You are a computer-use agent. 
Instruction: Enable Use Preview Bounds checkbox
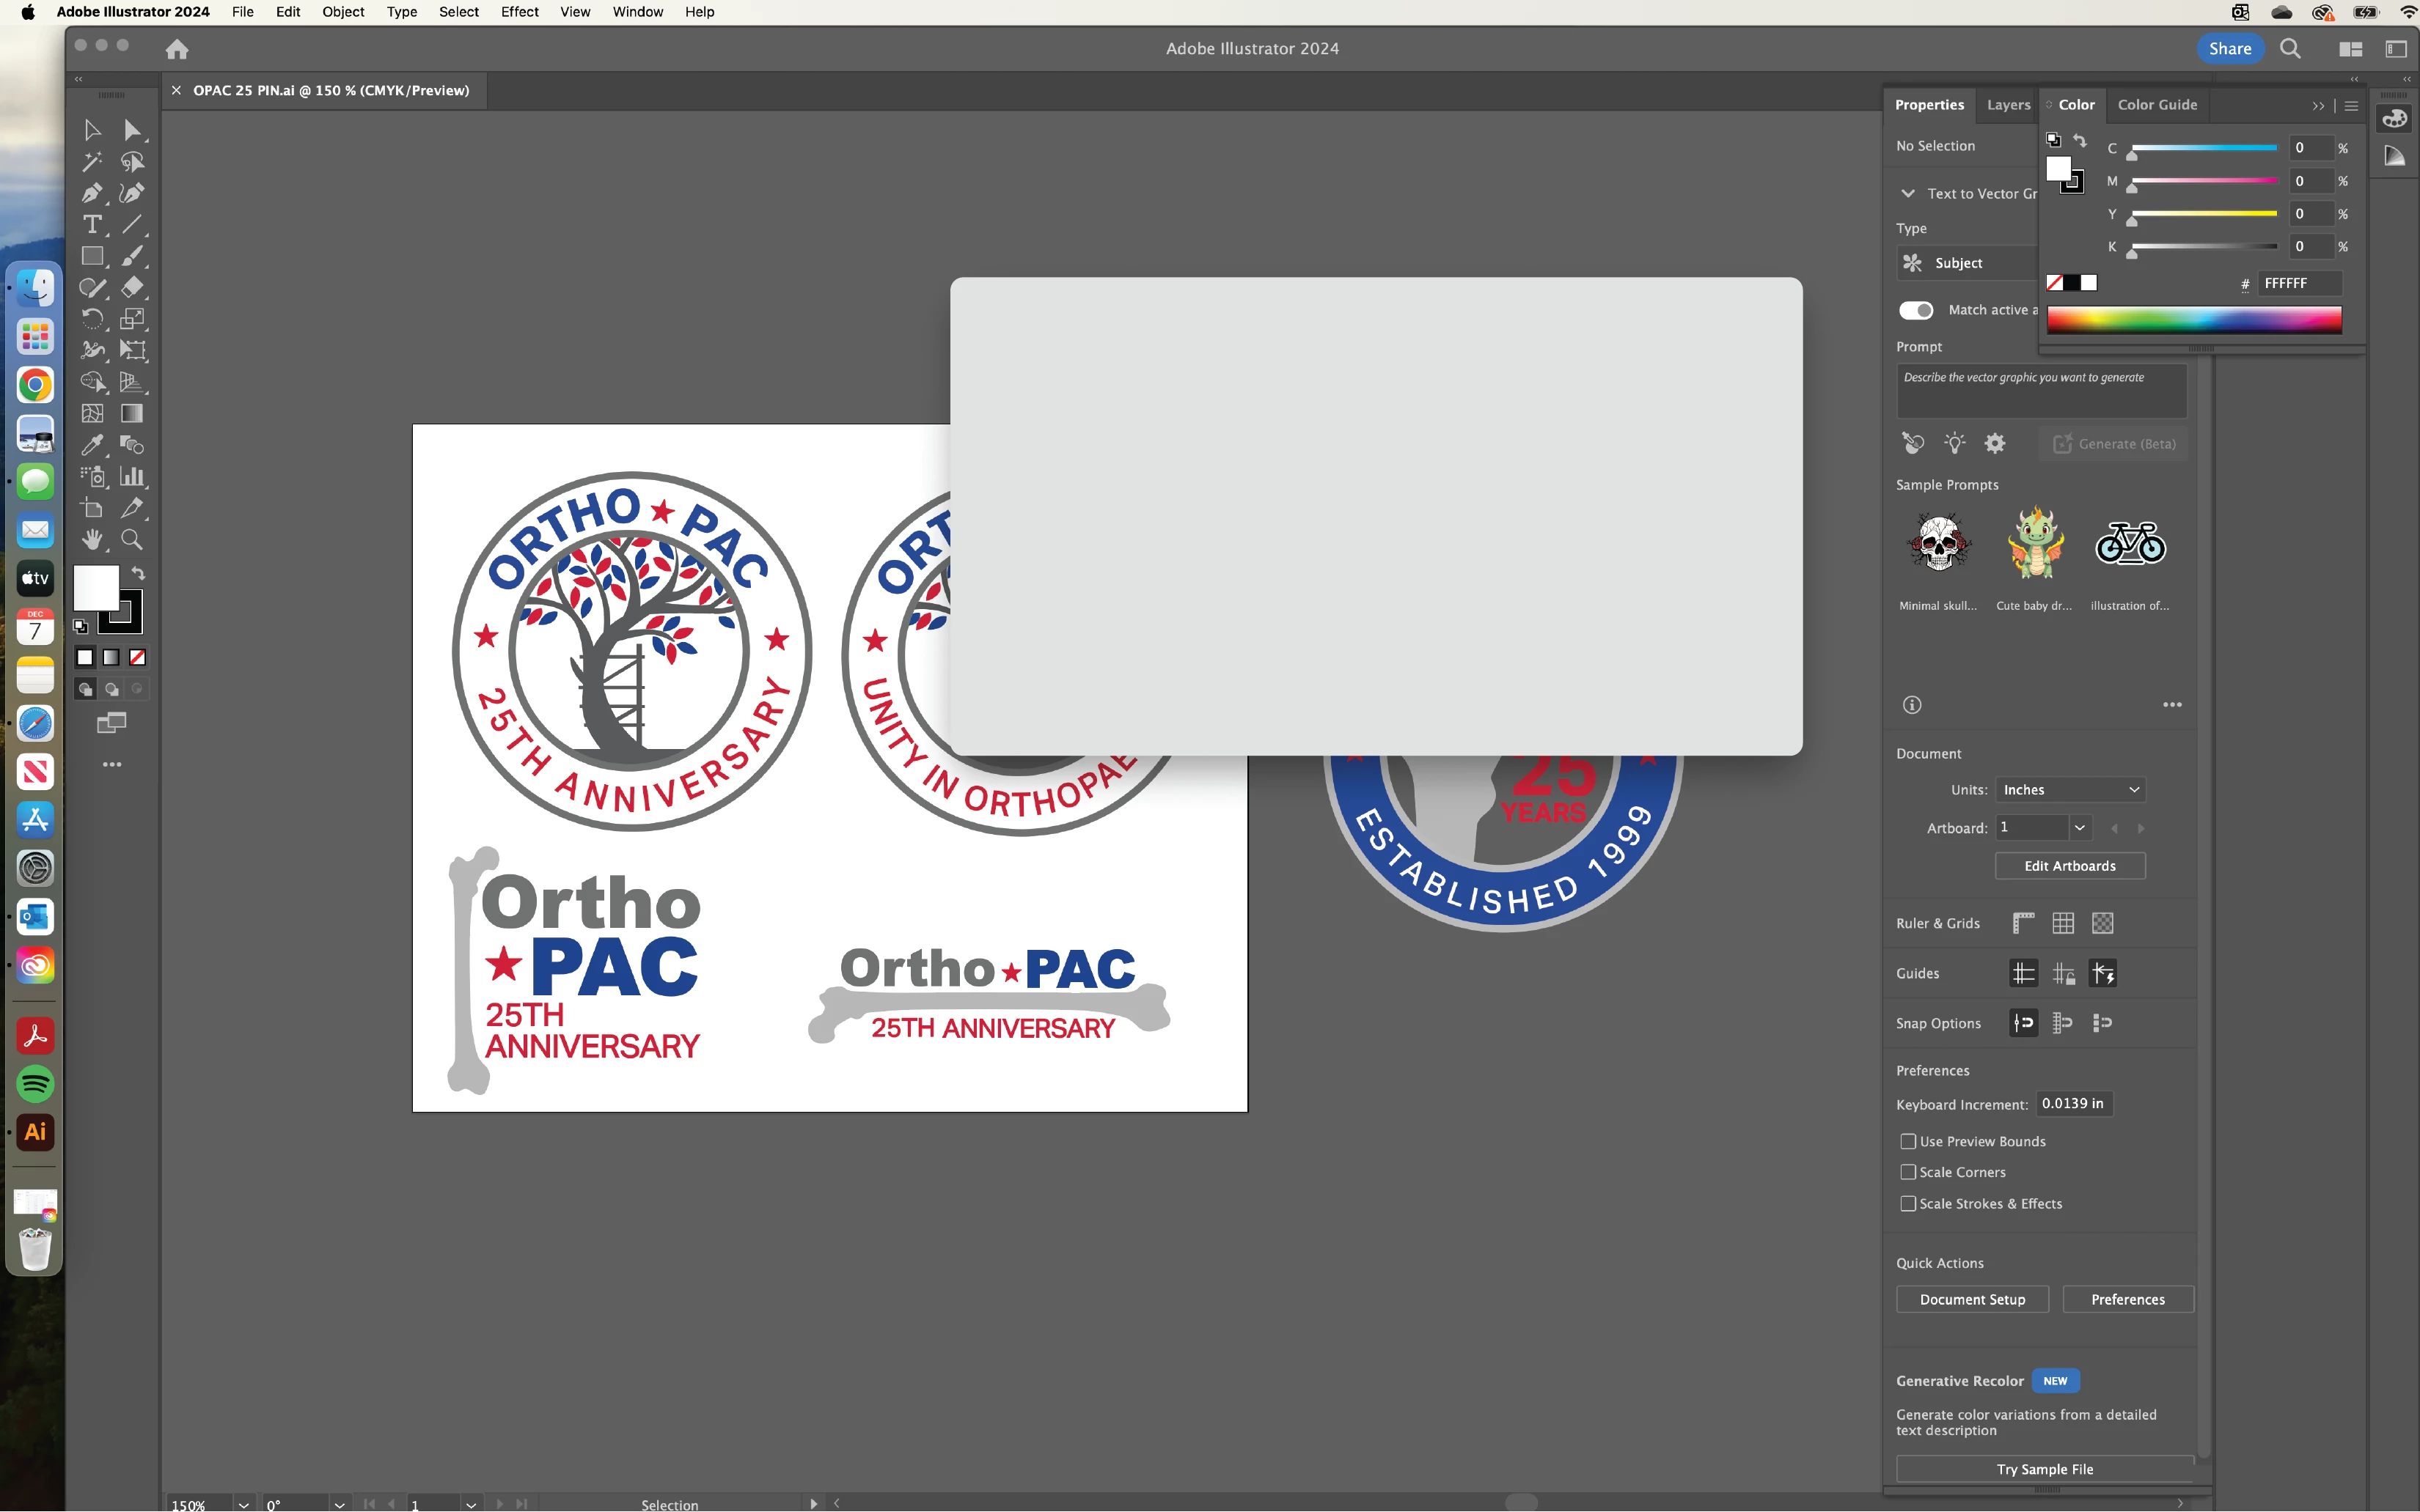[x=1908, y=1141]
